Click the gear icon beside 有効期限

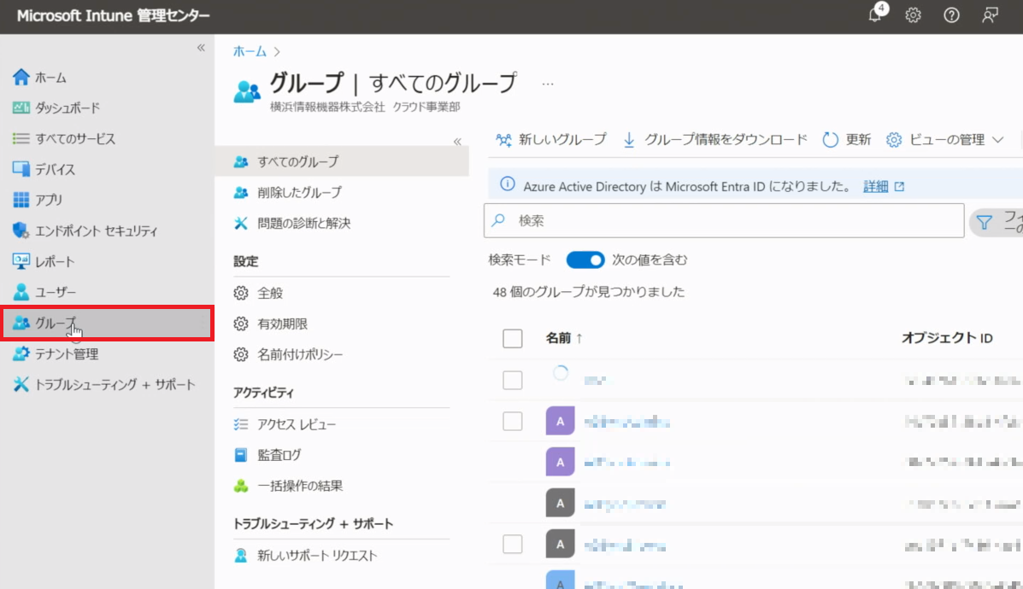point(241,324)
